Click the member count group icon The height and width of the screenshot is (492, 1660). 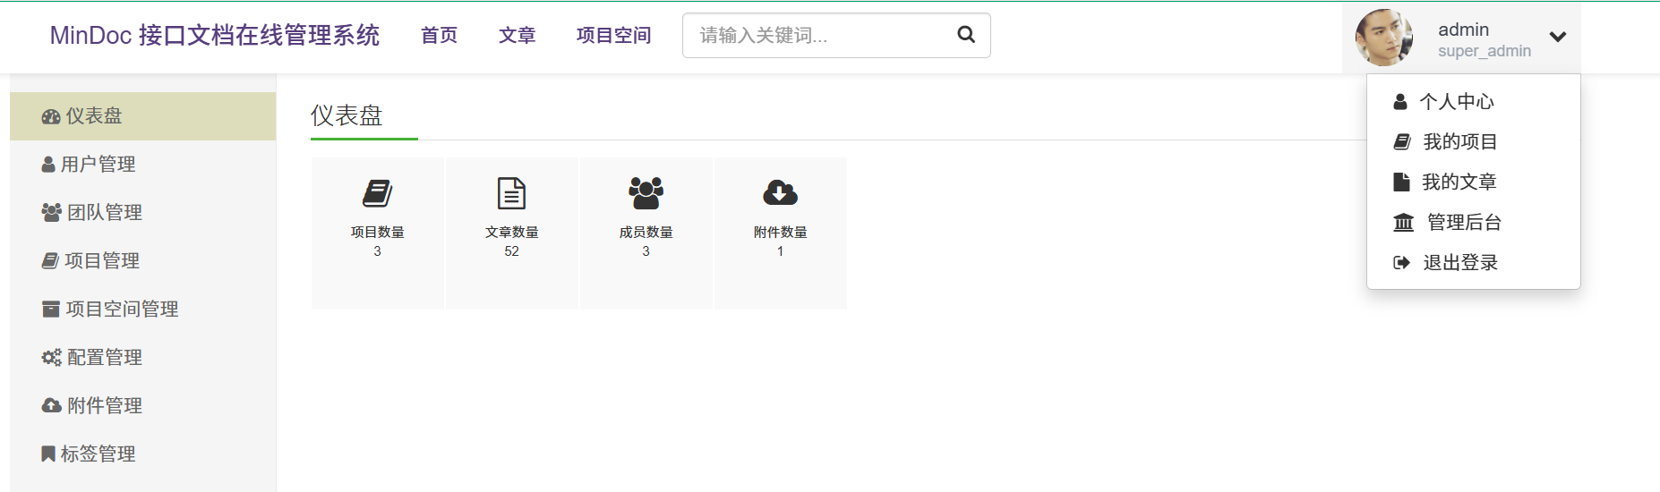click(646, 192)
